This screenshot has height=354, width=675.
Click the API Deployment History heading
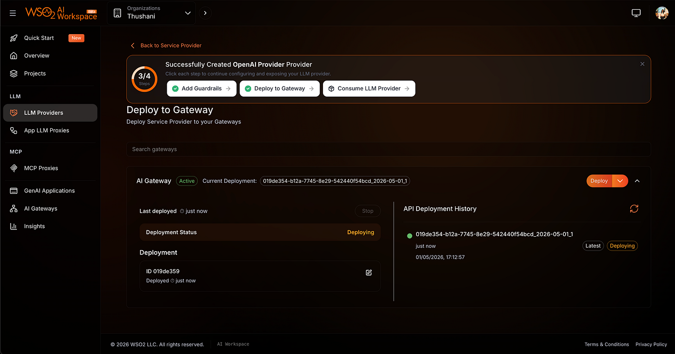[440, 209]
